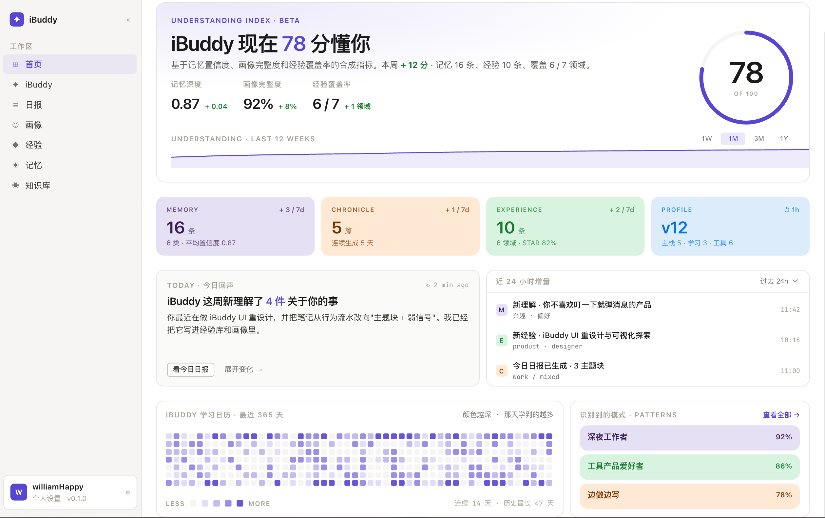Click the 经验 diamond icon in sidebar
825x518 pixels.
(15, 145)
